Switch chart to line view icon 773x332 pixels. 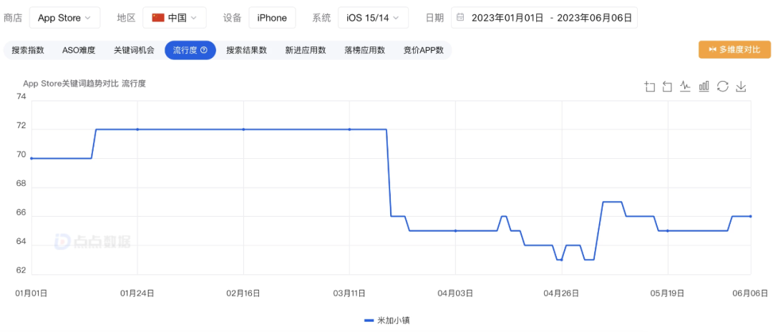pos(685,87)
